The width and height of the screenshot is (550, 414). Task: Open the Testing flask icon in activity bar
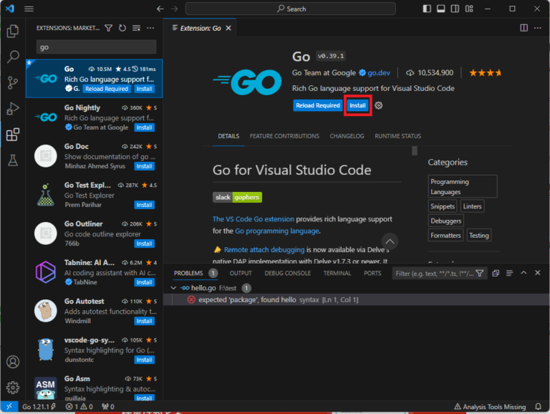point(12,160)
